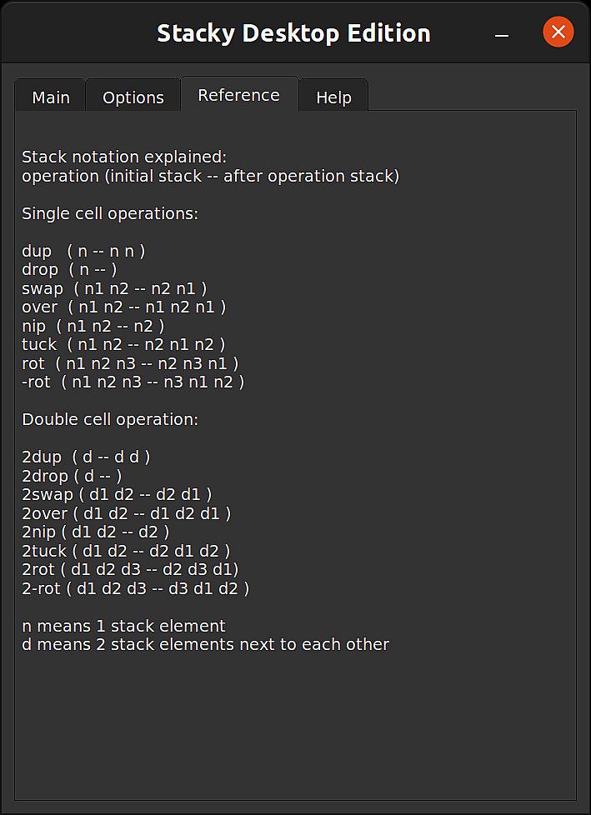Click the 'Single cell operations' heading
Screen dimensions: 591x815
pos(110,213)
